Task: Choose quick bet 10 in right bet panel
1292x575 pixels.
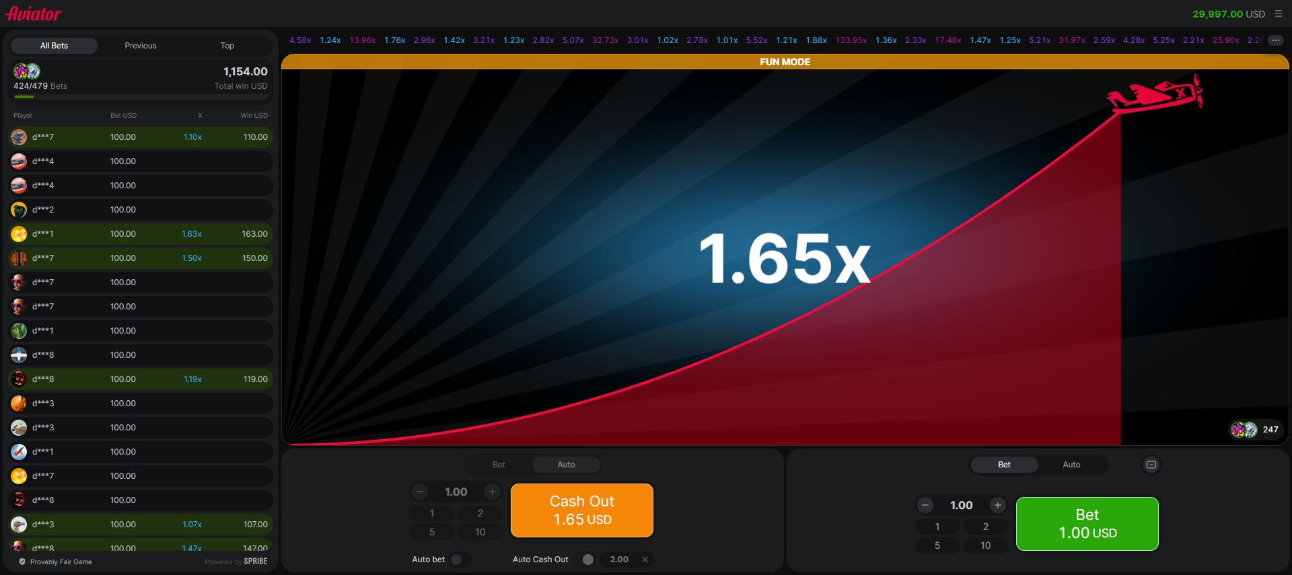Action: pos(985,545)
